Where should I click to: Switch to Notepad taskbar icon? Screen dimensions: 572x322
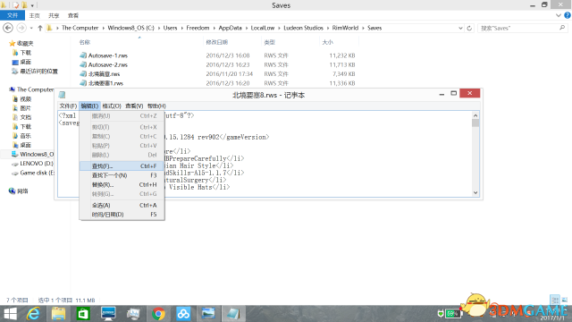pyautogui.click(x=233, y=314)
